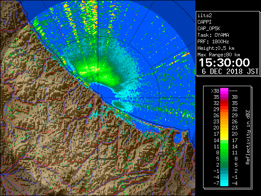Click the small blue lake on the land
Screen dimensions: 261x196
tap(178, 138)
